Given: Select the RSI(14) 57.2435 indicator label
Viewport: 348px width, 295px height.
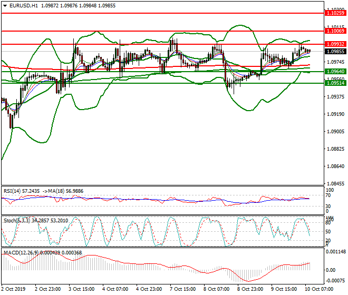Looking at the screenshot, I should click(22, 191).
